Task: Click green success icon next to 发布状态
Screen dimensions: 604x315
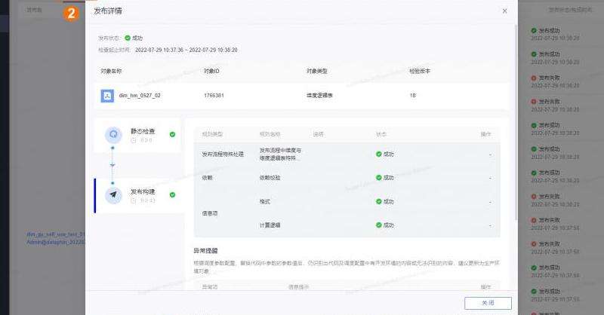Action: (x=128, y=37)
